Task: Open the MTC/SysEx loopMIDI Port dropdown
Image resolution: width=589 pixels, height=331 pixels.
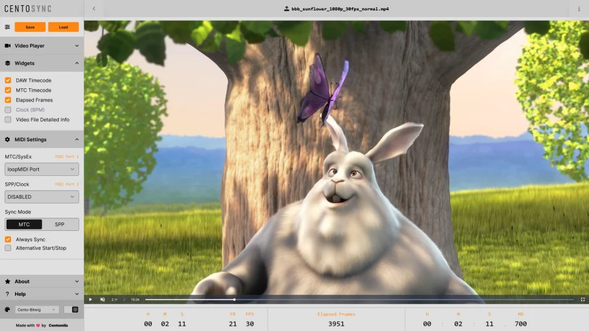Action: [42, 169]
